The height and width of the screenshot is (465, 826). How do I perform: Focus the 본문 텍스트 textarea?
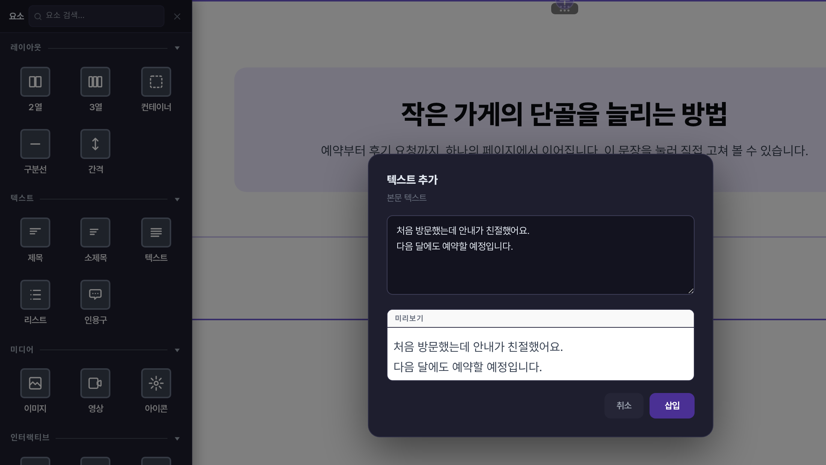[541, 255]
